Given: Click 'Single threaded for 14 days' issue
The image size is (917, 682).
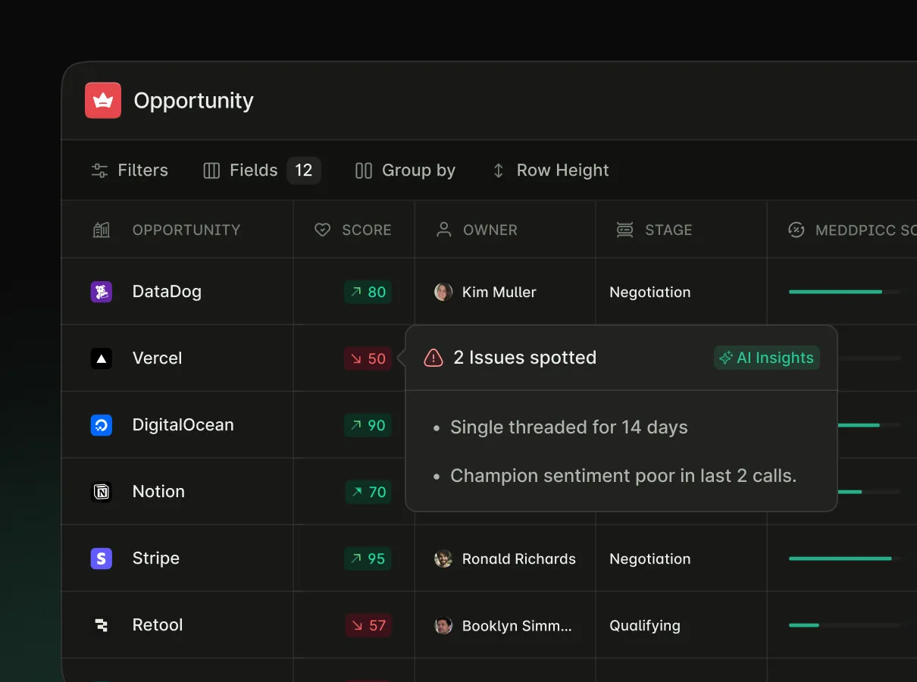Looking at the screenshot, I should point(568,427).
